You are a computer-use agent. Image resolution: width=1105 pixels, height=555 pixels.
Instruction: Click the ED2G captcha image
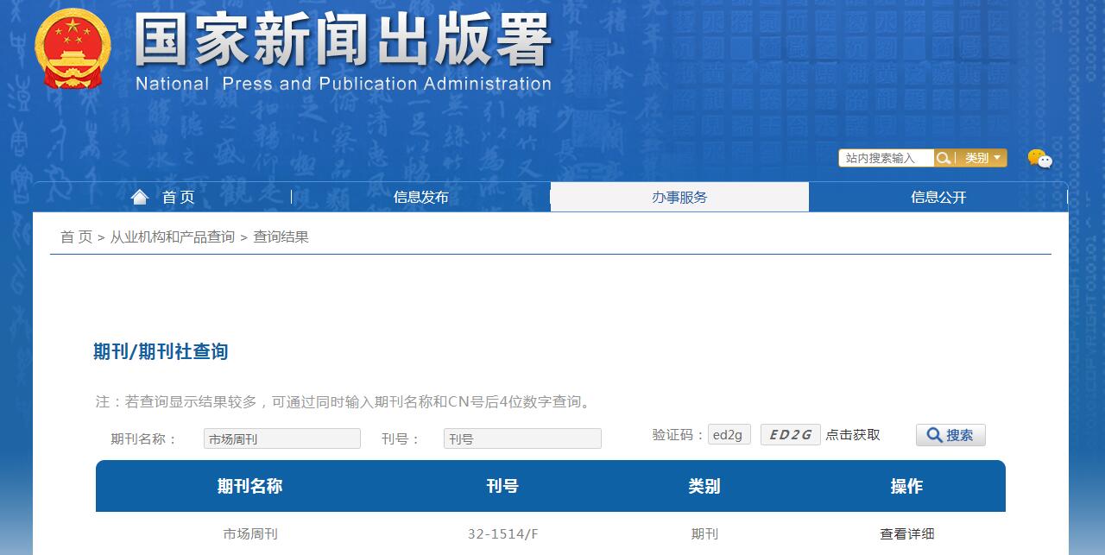[789, 434]
